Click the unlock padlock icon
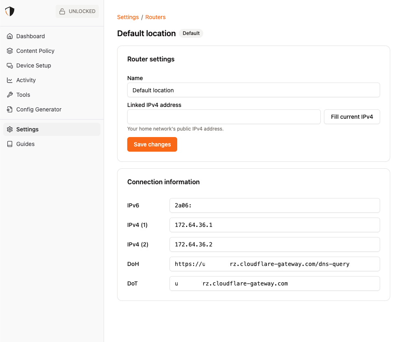The width and height of the screenshot is (413, 342). [x=62, y=11]
